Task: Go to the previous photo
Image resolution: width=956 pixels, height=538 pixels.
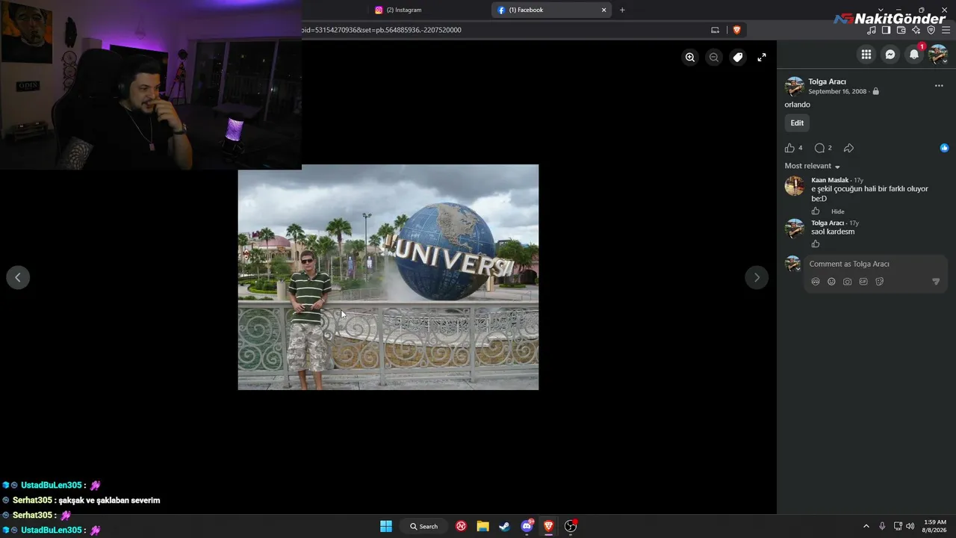Action: pos(18,277)
